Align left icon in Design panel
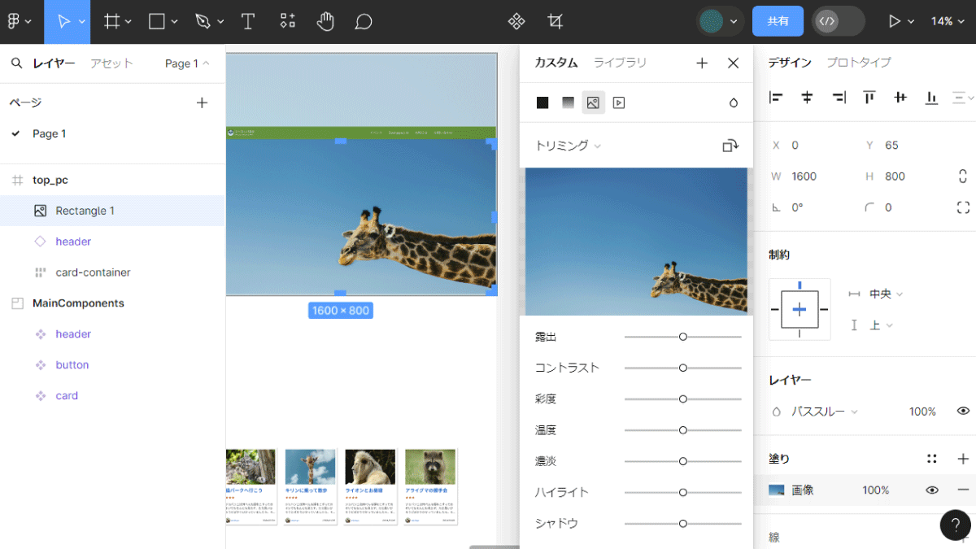976x549 pixels. (x=776, y=98)
